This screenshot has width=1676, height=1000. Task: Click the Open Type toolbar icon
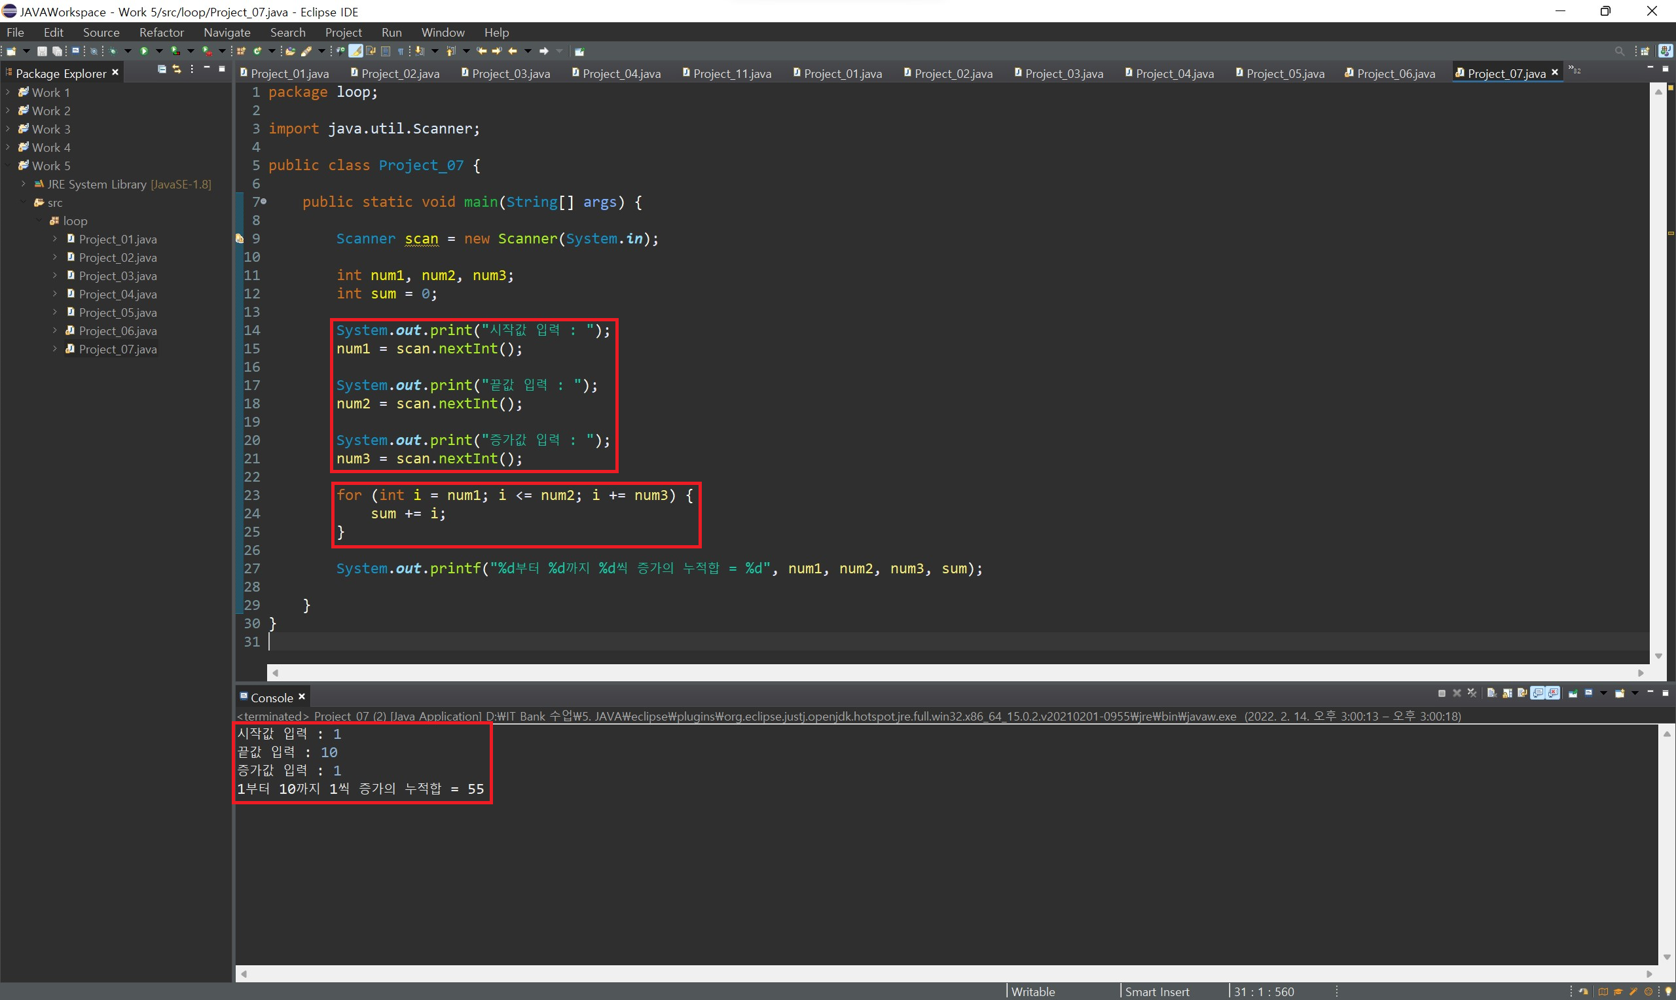(x=290, y=51)
